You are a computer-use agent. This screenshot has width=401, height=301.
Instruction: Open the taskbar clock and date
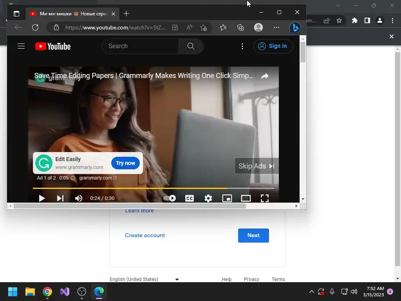(374, 292)
